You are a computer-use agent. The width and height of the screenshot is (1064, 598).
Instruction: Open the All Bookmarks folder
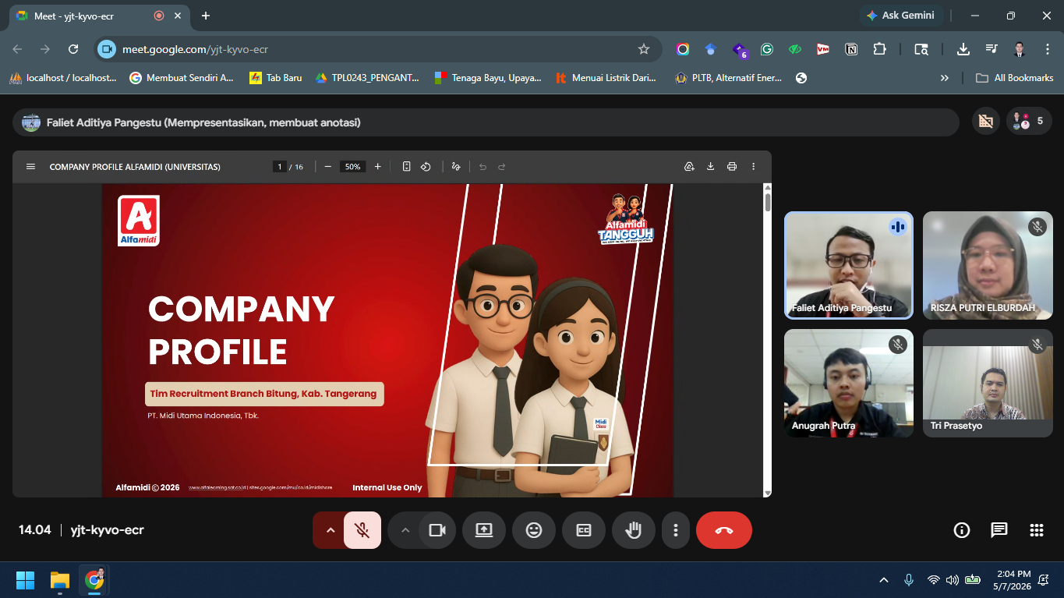tap(1015, 78)
